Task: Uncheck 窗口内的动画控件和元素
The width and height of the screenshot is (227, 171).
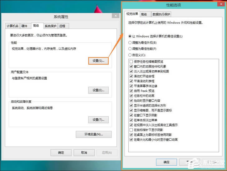Action: pyautogui.click(x=131, y=66)
